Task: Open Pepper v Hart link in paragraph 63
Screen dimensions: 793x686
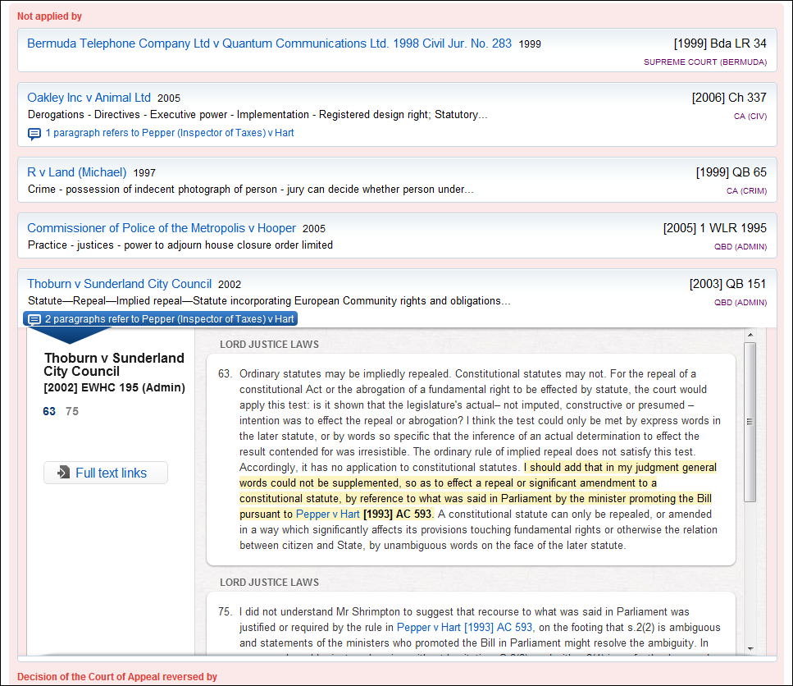Action: (328, 514)
